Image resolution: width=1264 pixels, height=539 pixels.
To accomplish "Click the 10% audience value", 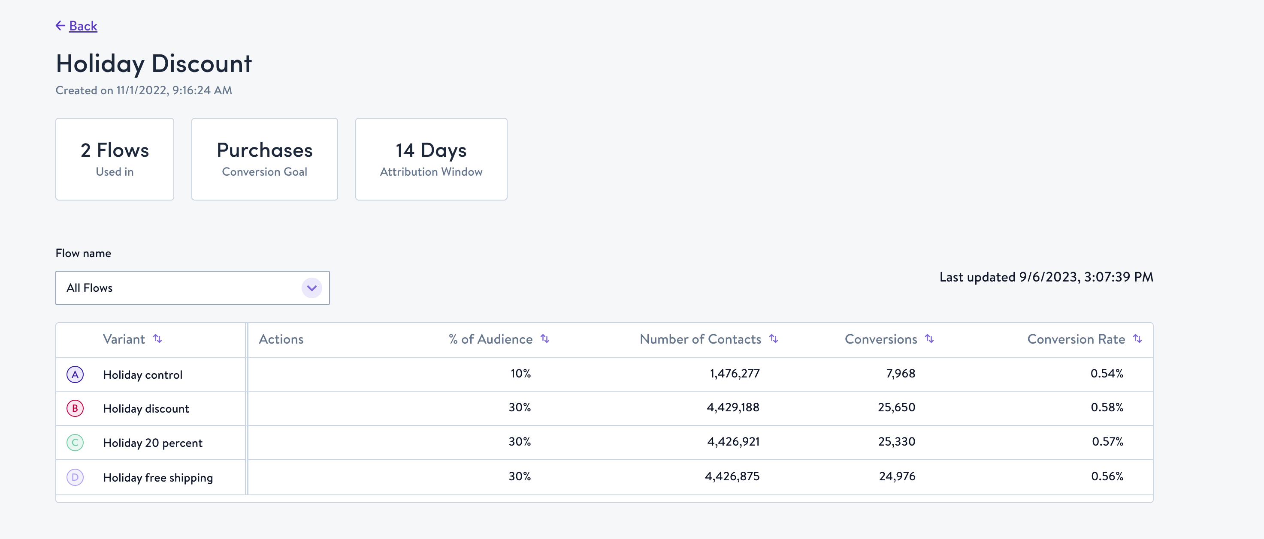I will coord(520,373).
